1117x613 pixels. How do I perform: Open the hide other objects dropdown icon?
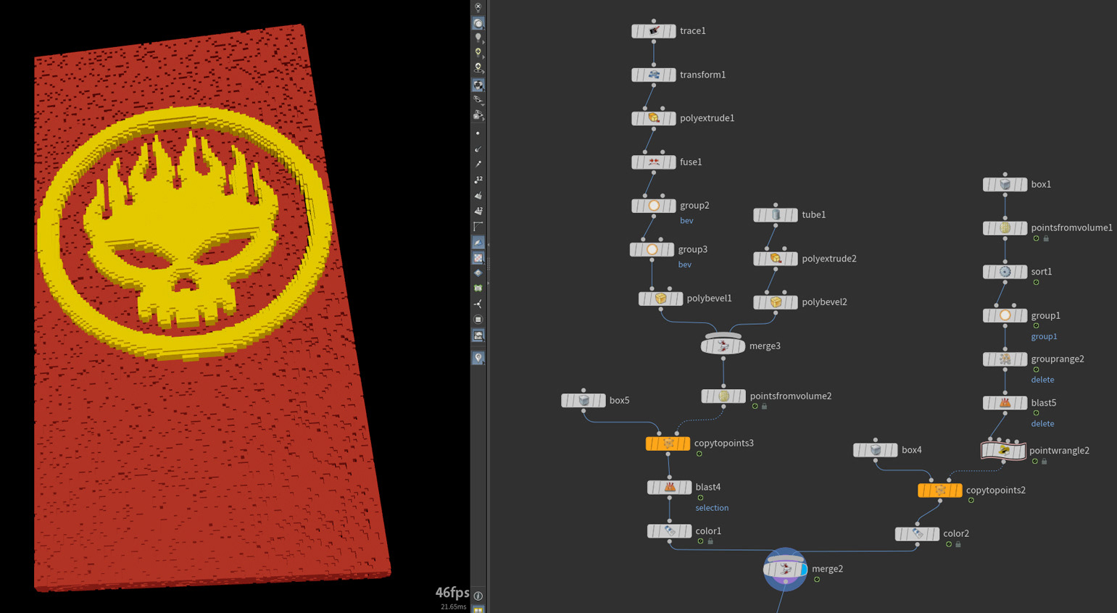tap(478, 115)
